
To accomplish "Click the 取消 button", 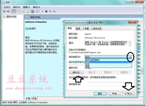I will (x=114, y=94).
